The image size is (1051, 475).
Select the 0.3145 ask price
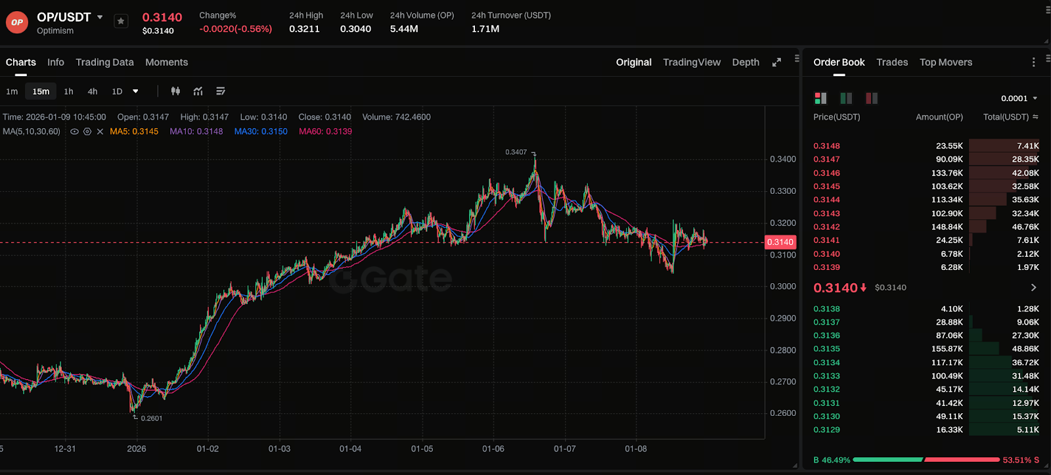click(826, 186)
